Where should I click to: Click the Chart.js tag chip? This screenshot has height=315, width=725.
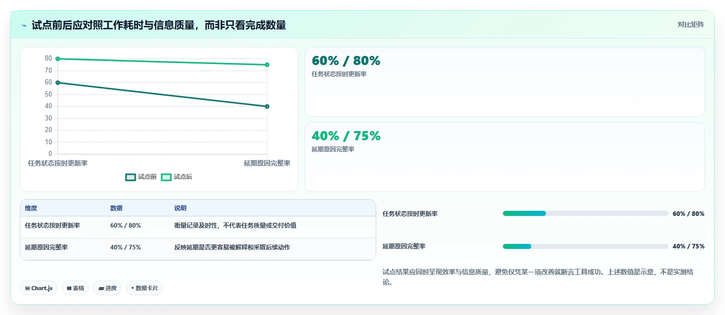click(x=39, y=288)
